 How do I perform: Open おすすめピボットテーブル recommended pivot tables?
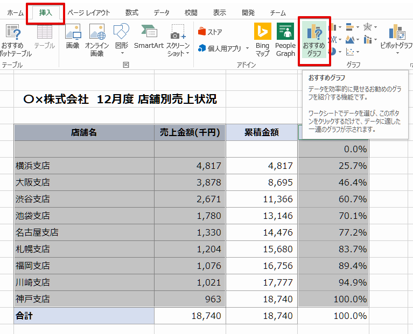click(x=13, y=40)
